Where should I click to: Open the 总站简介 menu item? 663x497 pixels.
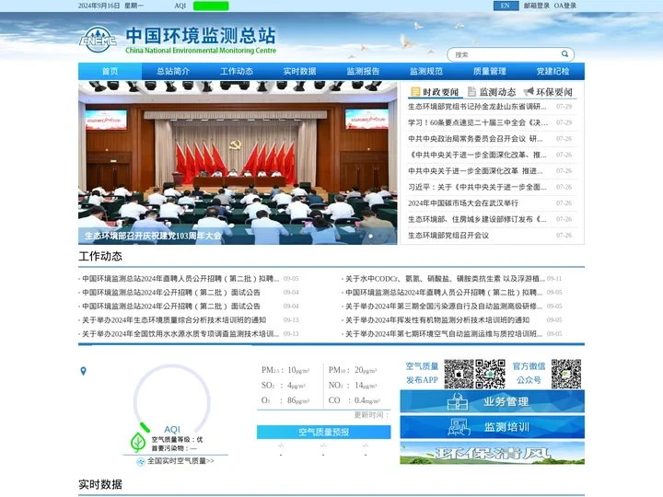[173, 71]
